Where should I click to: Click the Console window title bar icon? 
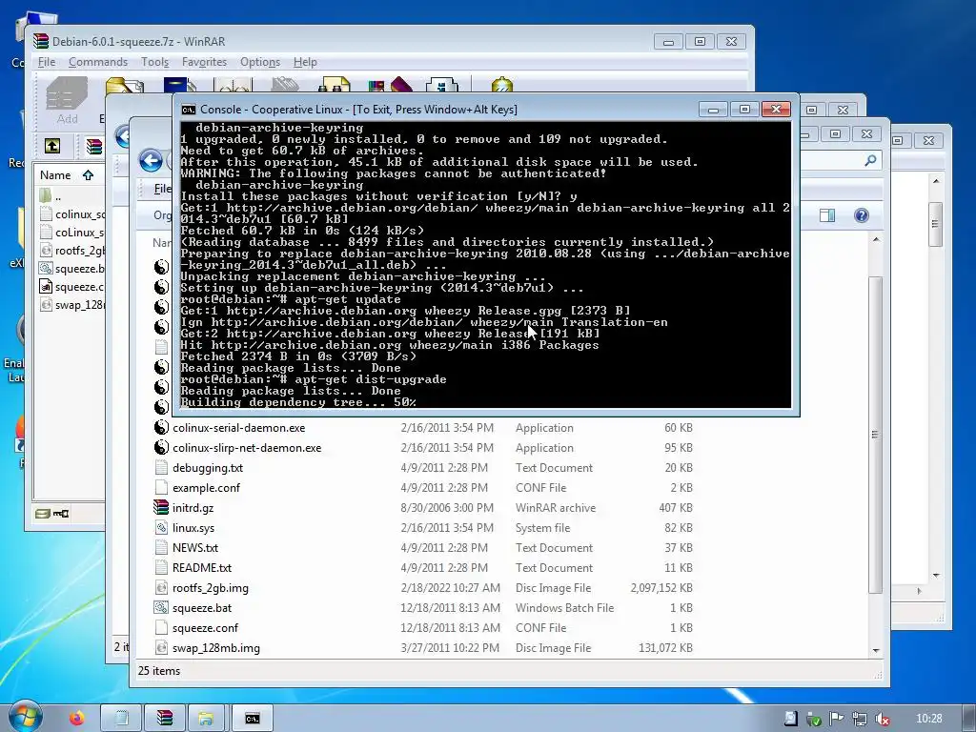tap(188, 110)
